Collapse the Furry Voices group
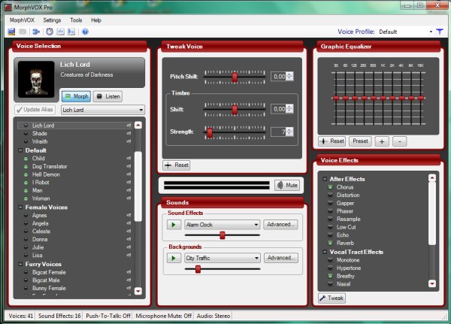 click(20, 264)
